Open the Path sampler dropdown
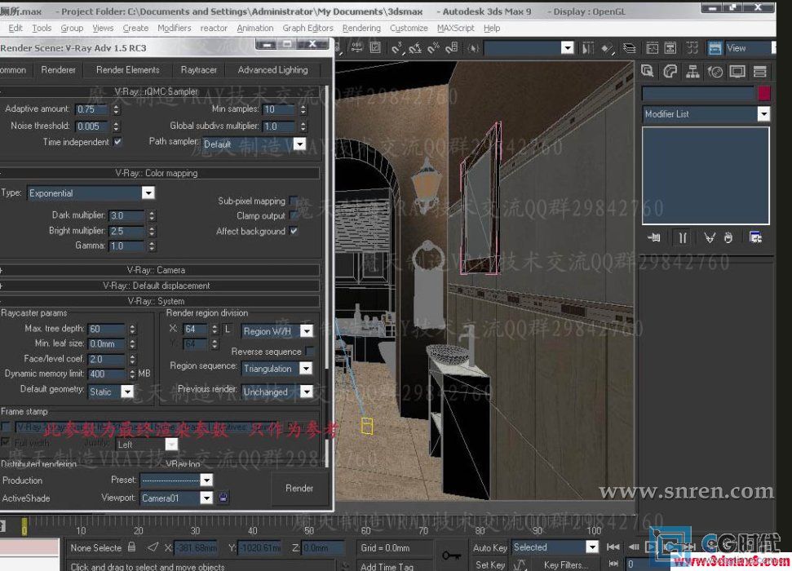 click(x=299, y=144)
